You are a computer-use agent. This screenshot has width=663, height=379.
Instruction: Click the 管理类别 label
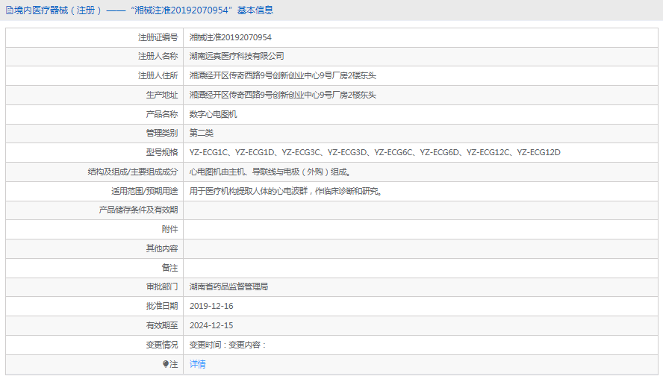(162, 133)
